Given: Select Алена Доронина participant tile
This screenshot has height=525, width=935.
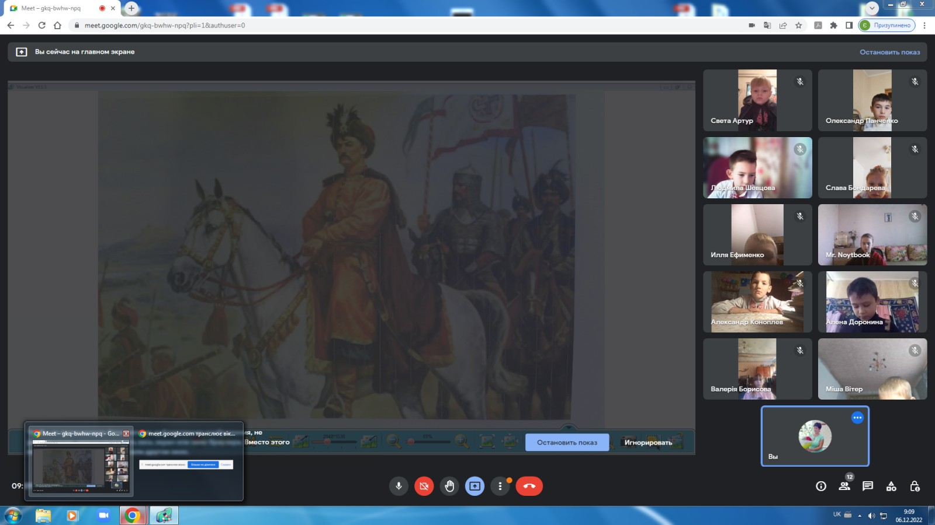Looking at the screenshot, I should (x=872, y=302).
